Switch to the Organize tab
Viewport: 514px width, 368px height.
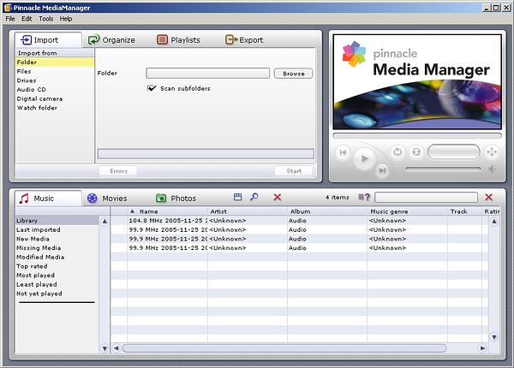click(x=111, y=40)
